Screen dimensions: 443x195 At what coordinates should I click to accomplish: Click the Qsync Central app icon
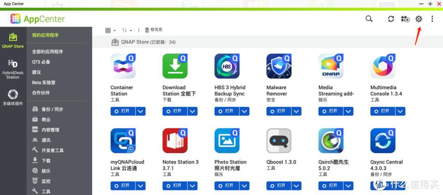click(383, 141)
